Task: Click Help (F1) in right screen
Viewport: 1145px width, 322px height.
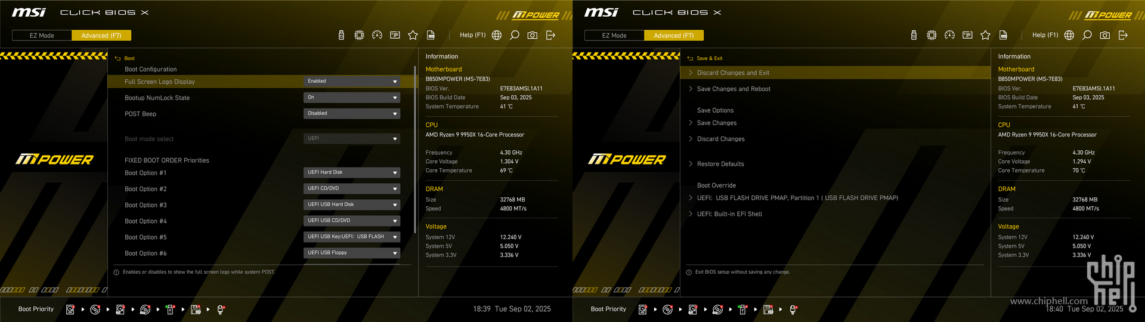Action: tap(1045, 35)
